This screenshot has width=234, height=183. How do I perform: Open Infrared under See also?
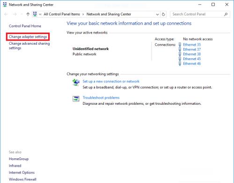15,166
